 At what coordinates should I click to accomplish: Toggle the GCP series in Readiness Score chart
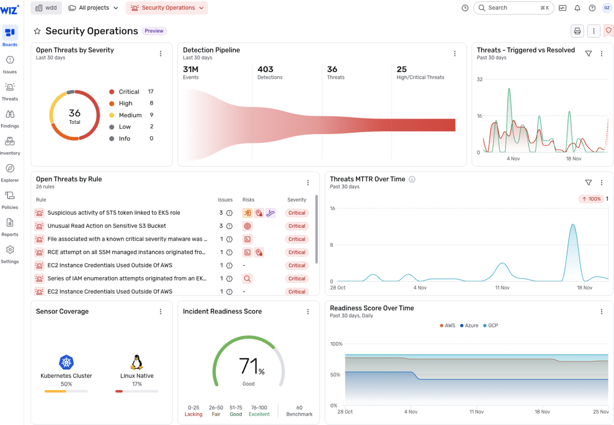[490, 325]
